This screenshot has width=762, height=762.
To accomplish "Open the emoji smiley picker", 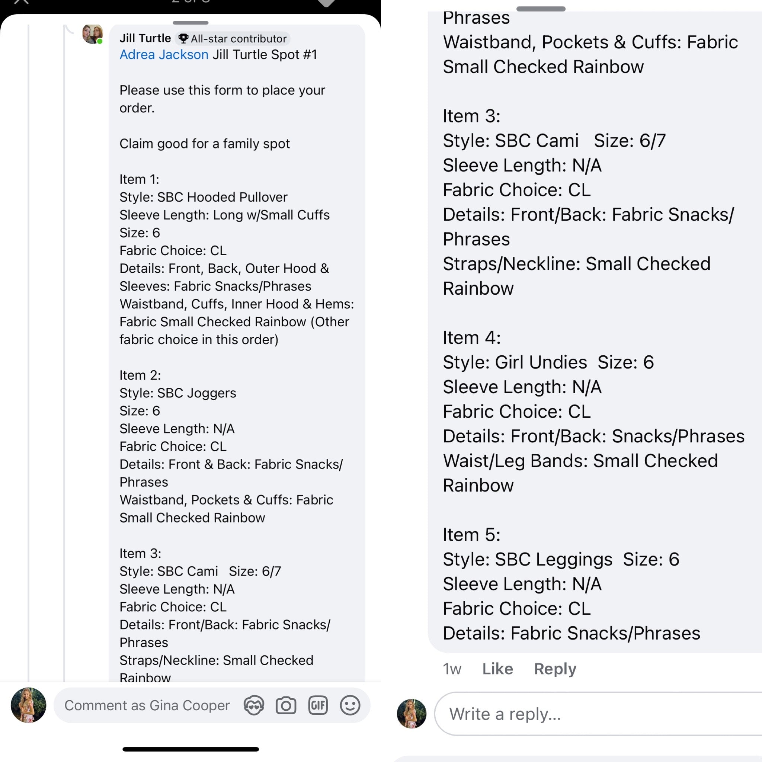I will [x=350, y=705].
